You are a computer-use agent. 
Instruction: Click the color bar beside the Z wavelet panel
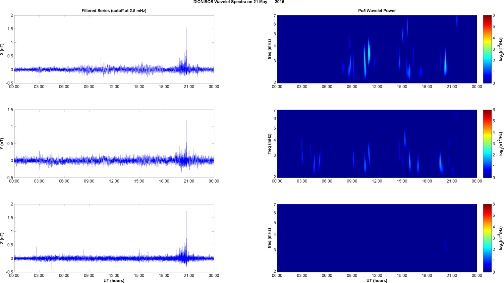click(x=487, y=238)
